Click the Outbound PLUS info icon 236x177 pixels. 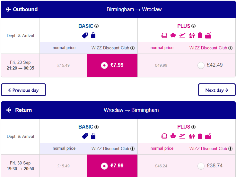(193, 26)
